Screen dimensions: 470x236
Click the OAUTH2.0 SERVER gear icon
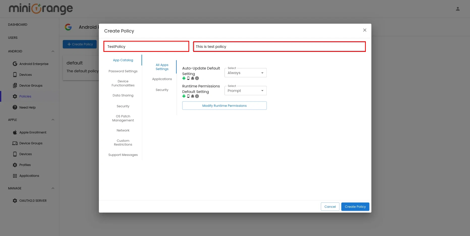[x=15, y=200]
